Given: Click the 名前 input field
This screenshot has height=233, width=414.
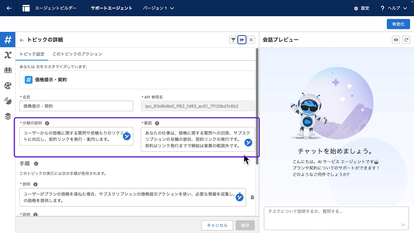Looking at the screenshot, I should pyautogui.click(x=76, y=106).
